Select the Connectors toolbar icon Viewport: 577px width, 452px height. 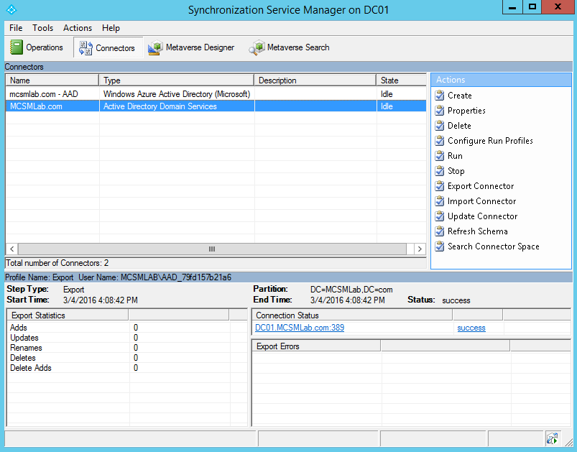pyautogui.click(x=86, y=48)
